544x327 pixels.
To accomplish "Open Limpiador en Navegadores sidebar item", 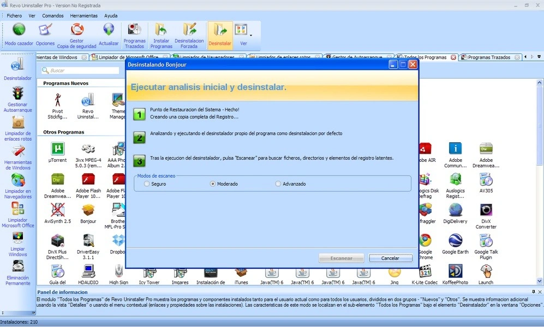I will click(18, 186).
